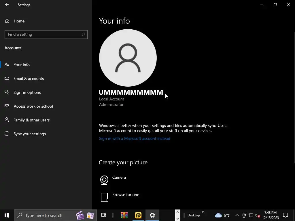
Task: Open WinRAR from the taskbar
Action: tap(124, 215)
